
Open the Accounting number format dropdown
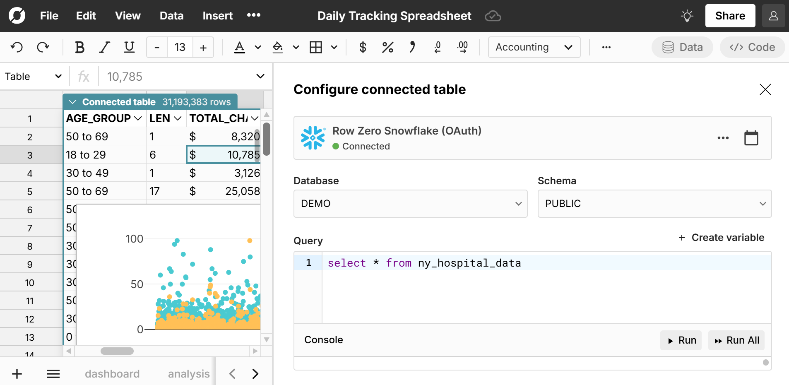click(x=534, y=47)
